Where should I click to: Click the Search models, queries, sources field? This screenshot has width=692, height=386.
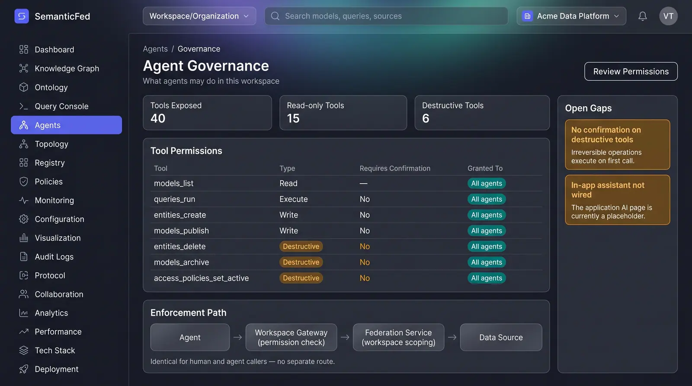click(x=386, y=16)
